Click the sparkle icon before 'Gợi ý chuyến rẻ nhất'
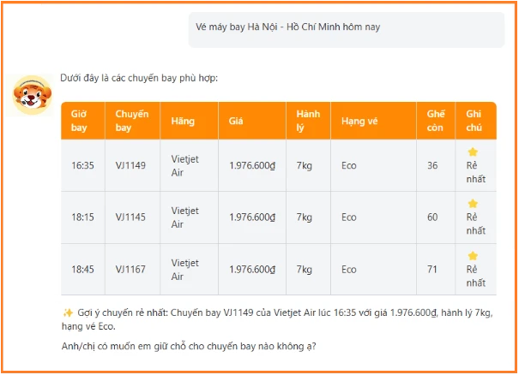The width and height of the screenshot is (519, 375). pos(68,312)
